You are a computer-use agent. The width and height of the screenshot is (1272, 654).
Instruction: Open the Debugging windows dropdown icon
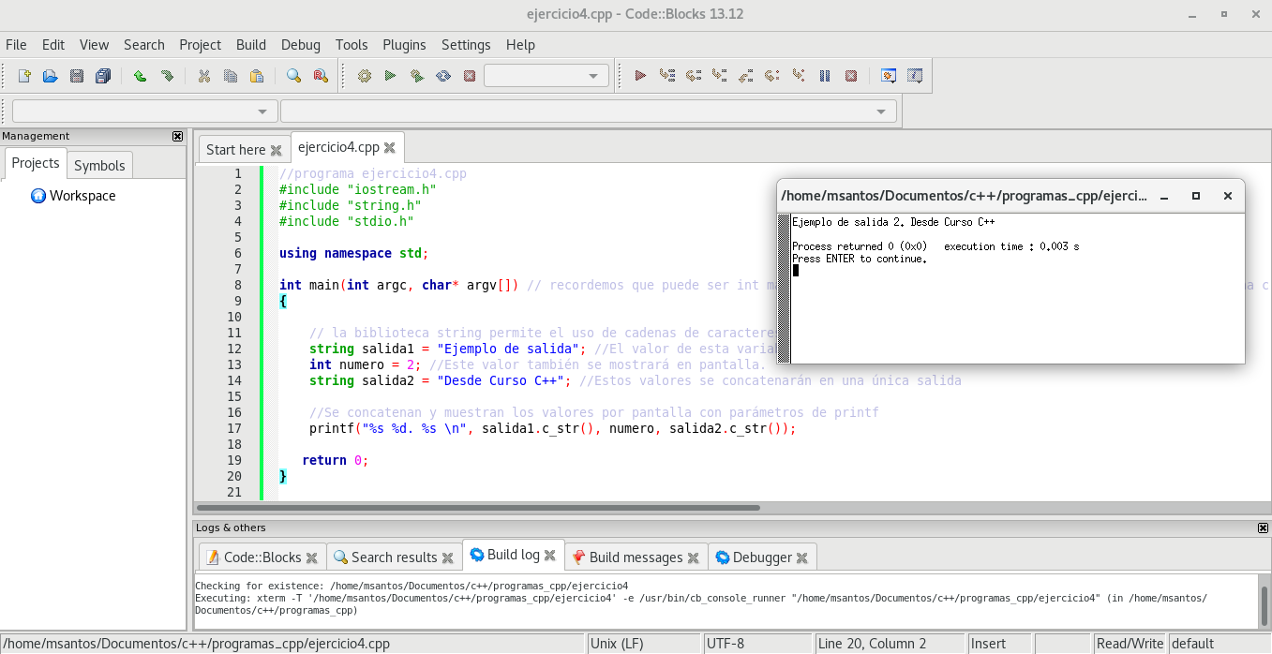(x=888, y=76)
